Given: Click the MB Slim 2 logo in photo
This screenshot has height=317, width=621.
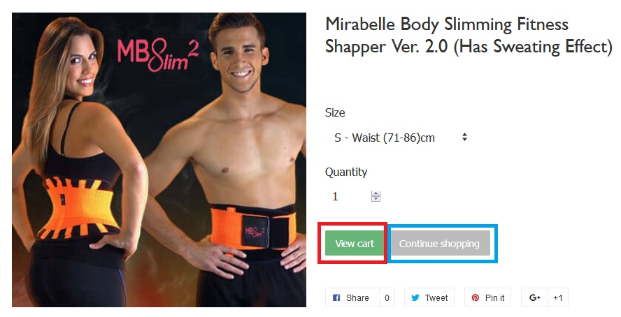Looking at the screenshot, I should 157,56.
